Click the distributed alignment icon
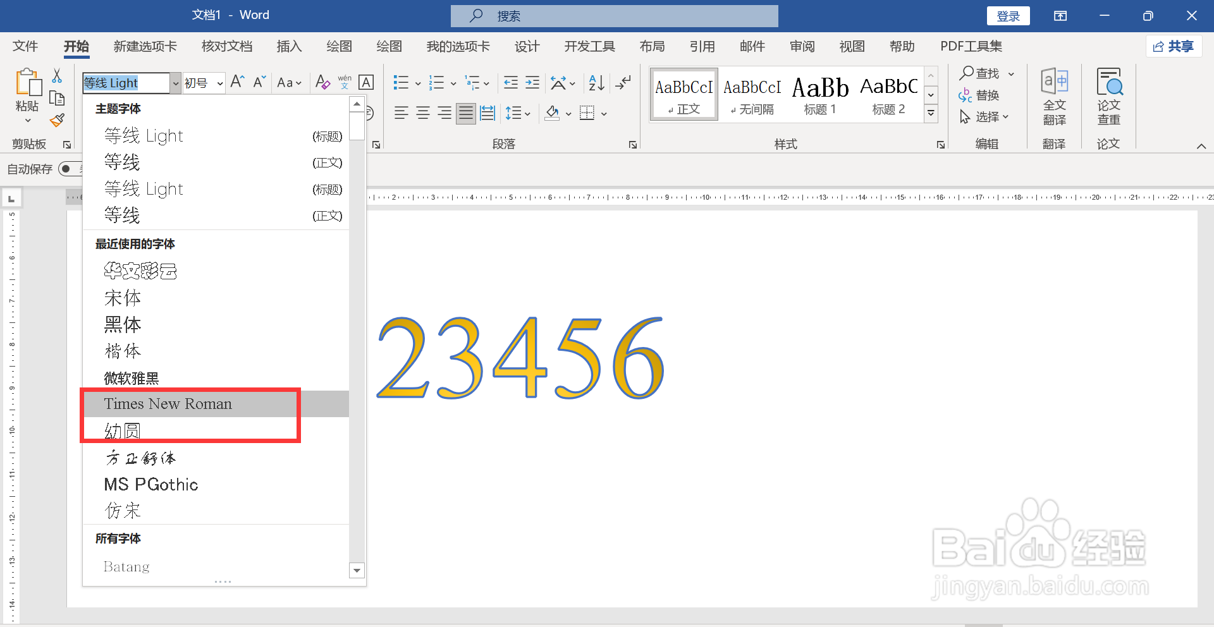Viewport: 1214px width, 627px height. pos(487,113)
